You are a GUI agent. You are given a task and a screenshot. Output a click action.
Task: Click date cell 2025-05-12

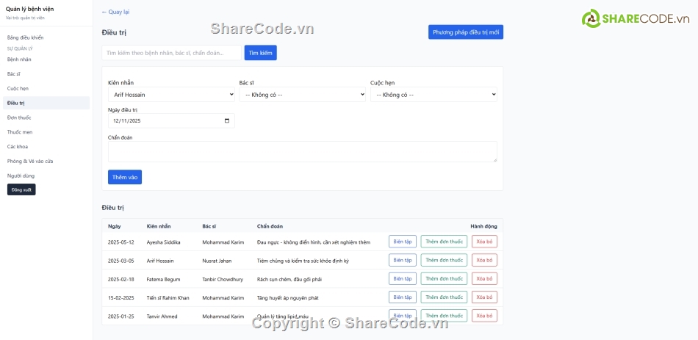coord(121,242)
